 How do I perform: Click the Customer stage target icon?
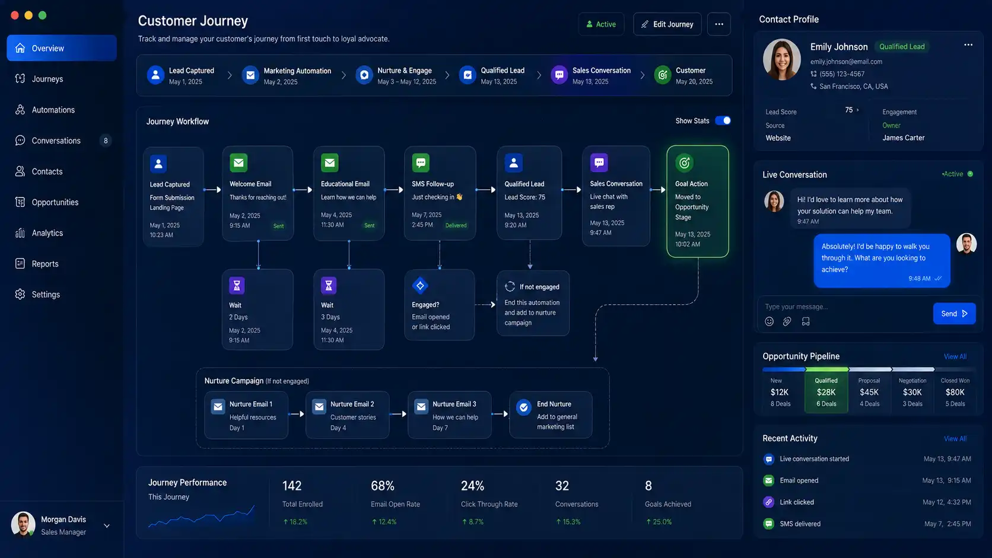click(x=663, y=75)
